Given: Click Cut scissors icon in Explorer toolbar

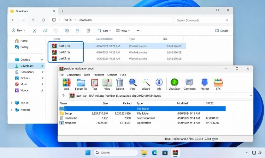Looking at the screenshot, I should tap(34, 31).
